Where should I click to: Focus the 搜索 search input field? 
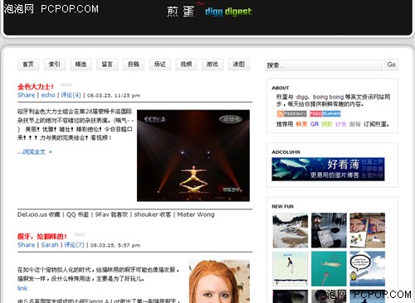tap(324, 65)
